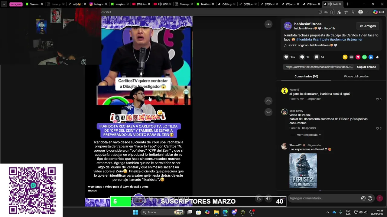Click the yellow repost icon

345,57
